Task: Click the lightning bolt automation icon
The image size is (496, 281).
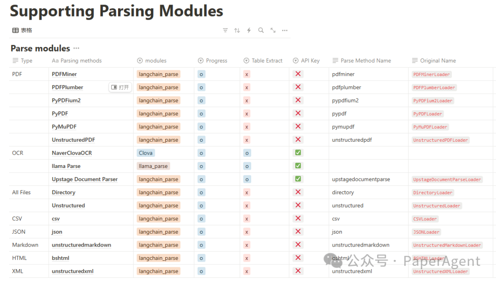Action: pyautogui.click(x=249, y=30)
